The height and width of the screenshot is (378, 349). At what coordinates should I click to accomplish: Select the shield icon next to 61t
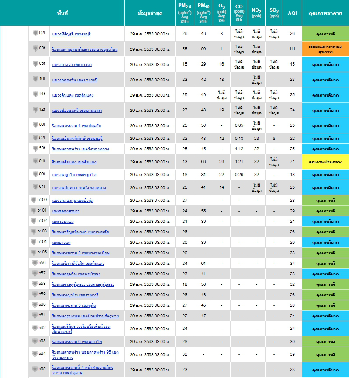point(35,187)
